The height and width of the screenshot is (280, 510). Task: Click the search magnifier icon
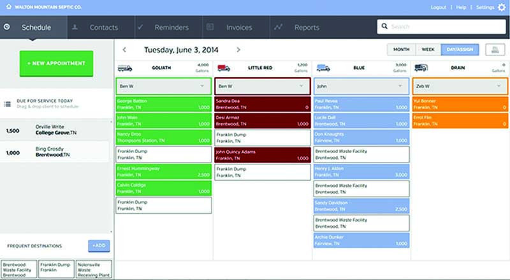click(384, 26)
